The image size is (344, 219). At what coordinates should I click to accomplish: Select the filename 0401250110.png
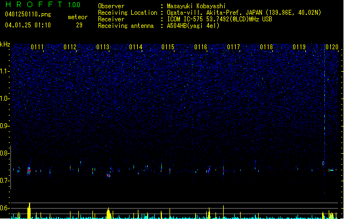(x=28, y=14)
